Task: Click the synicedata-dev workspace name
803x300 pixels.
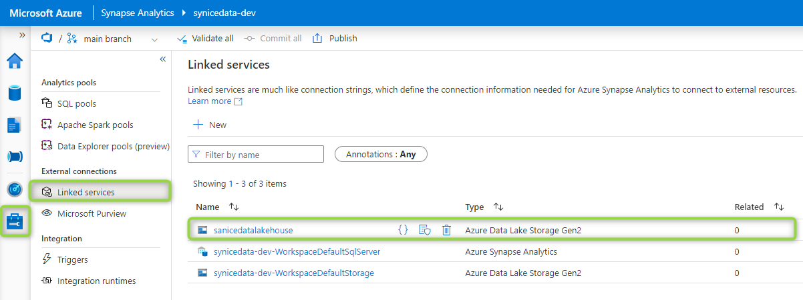Action: [224, 13]
